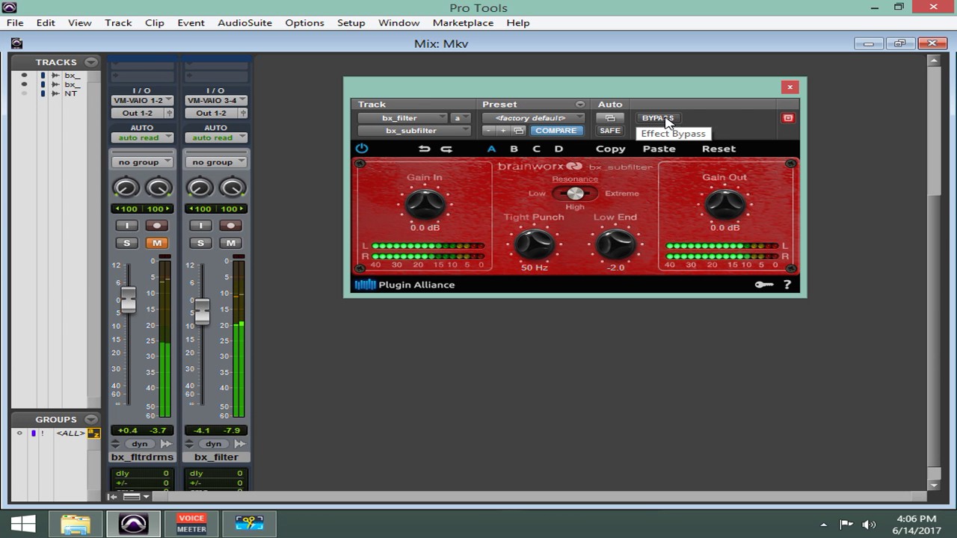Open the Plugin Alliance key licensing icon

(x=764, y=285)
